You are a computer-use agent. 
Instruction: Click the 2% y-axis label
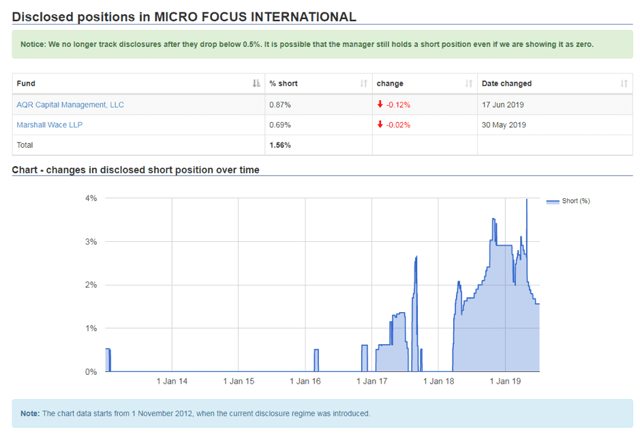click(91, 285)
